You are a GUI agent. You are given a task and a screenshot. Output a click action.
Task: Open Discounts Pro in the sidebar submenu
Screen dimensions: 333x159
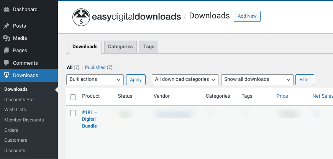(19, 100)
